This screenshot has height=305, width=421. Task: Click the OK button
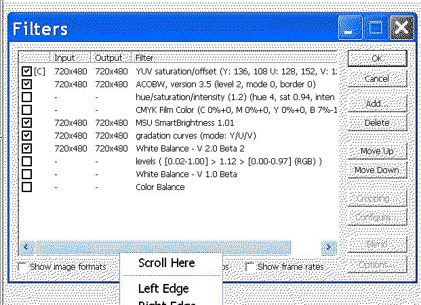point(377,58)
